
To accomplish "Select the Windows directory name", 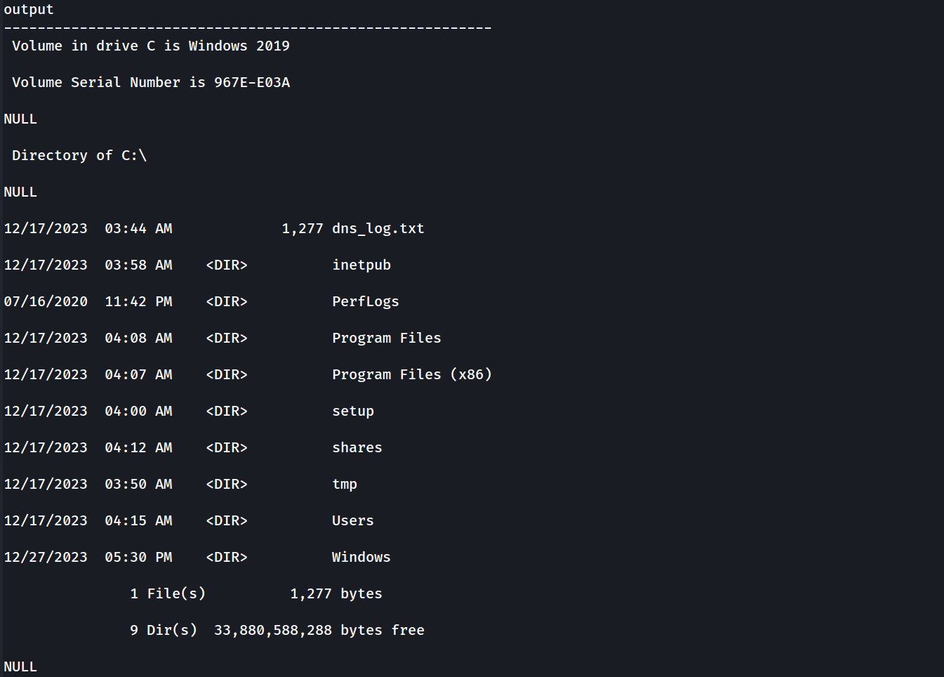I will point(361,558).
